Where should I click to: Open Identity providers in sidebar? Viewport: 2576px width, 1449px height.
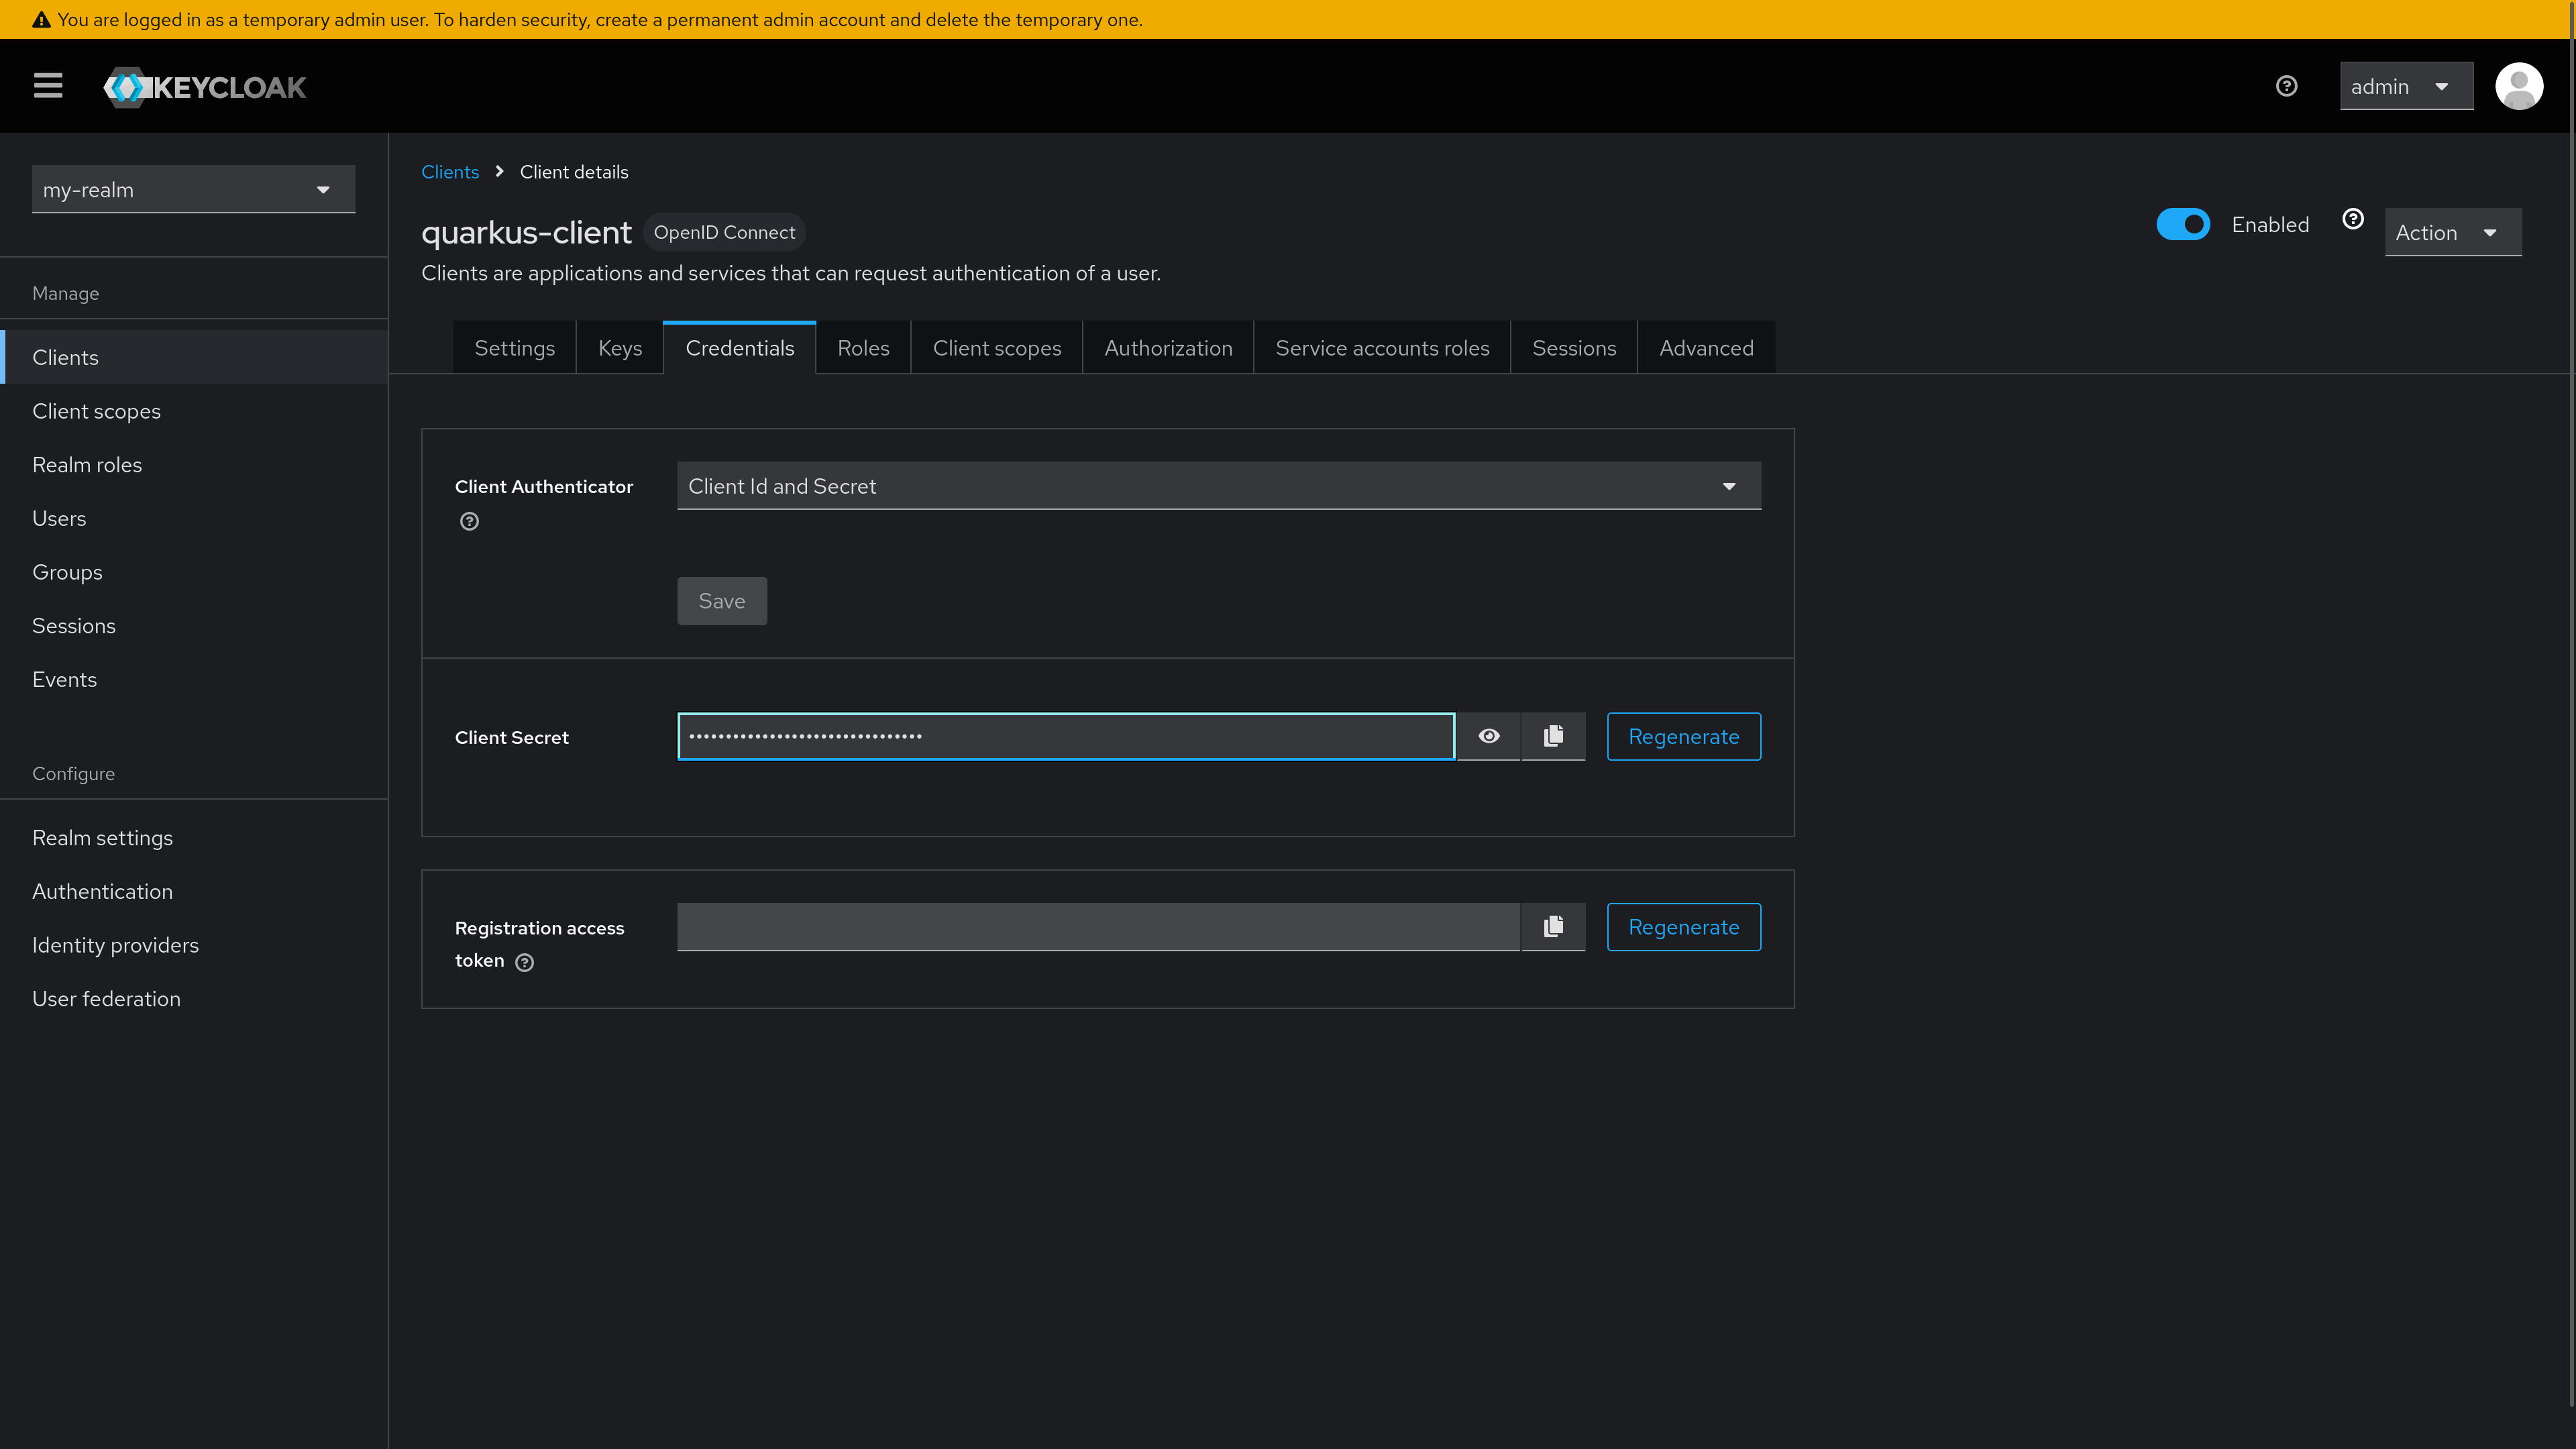pos(194,945)
